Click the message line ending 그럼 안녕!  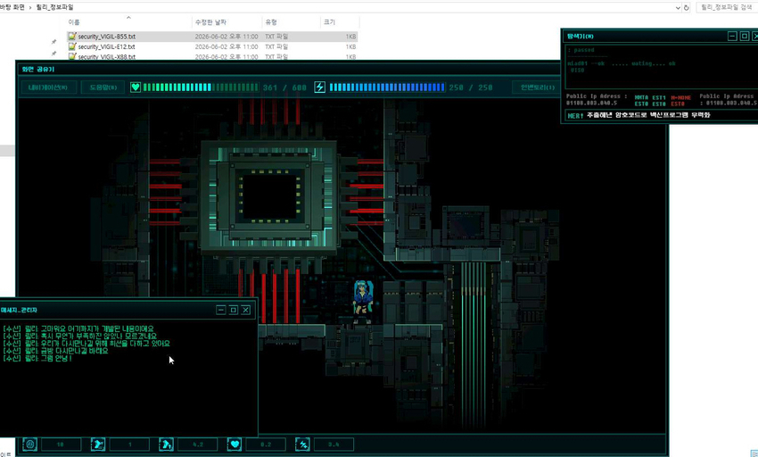tap(37, 359)
